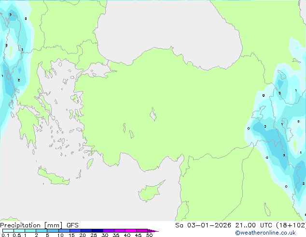
Task: Click the 'GFS' model label
Action: 72,225
